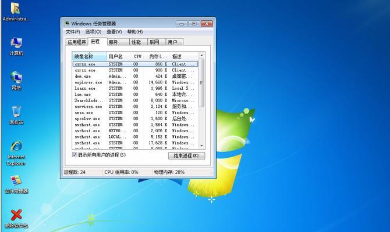Select the 网络 desktop icon

(16, 81)
